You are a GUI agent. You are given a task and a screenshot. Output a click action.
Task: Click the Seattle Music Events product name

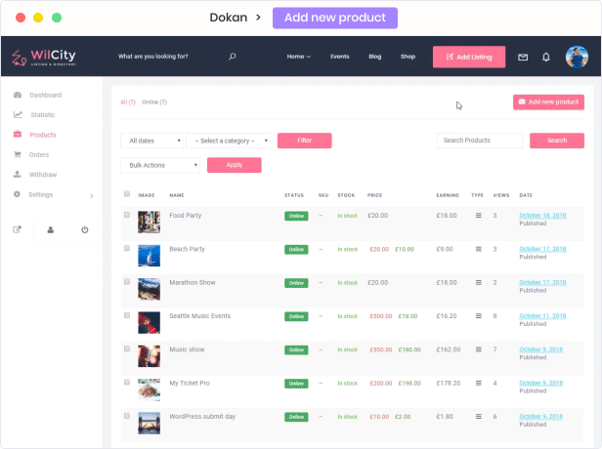200,316
